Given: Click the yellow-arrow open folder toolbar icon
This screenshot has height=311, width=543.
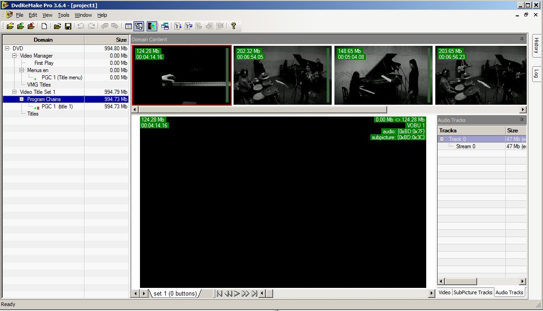Looking at the screenshot, I should [10, 26].
